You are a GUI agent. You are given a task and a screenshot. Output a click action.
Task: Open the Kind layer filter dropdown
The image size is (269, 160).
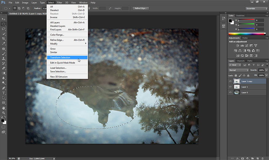(235, 65)
